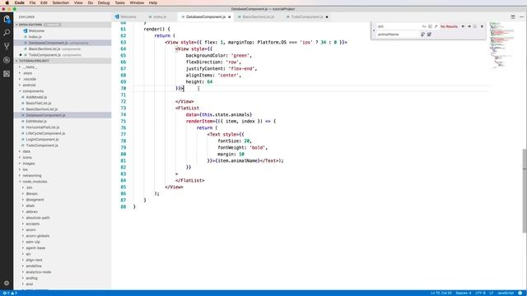
Task: Close the DatabaseComponent.js editor tab
Action: 230,16
